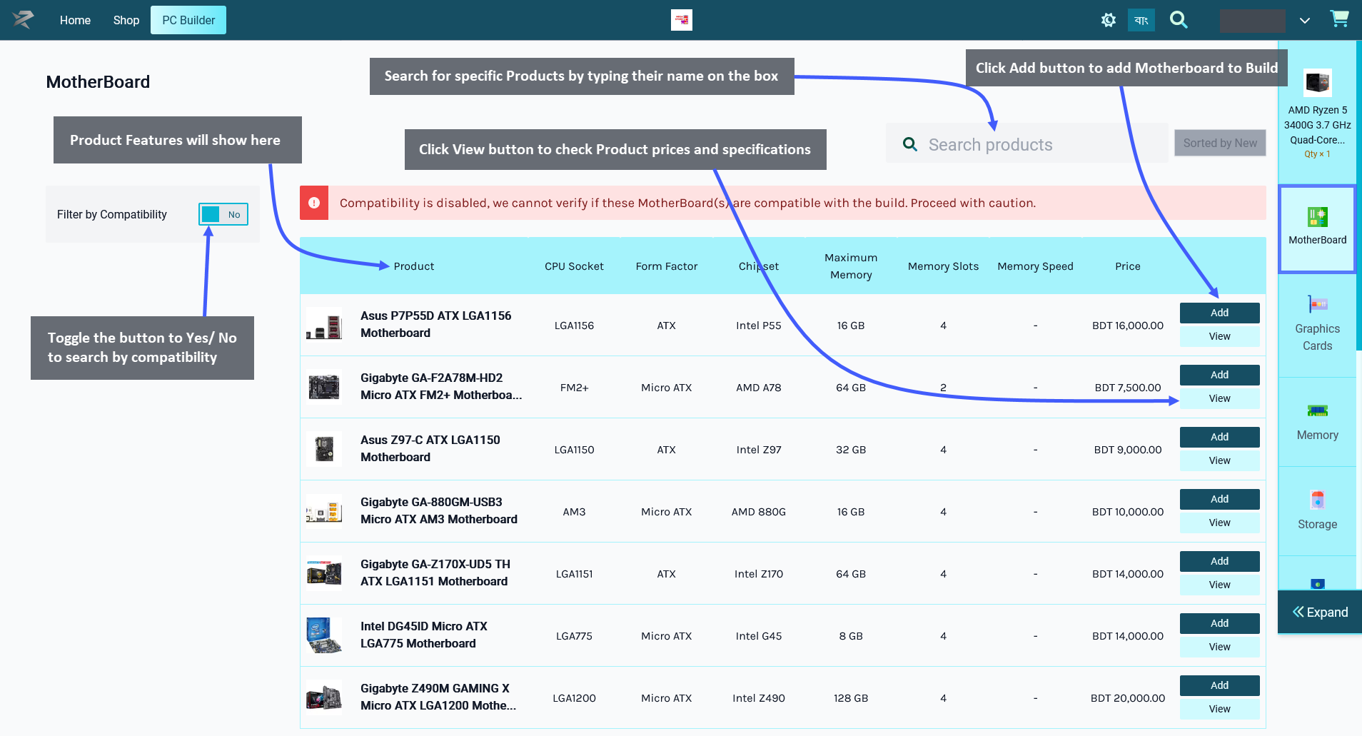Screen dimensions: 1362x736
Task: Select Memory in the build sidebar
Action: click(1317, 423)
